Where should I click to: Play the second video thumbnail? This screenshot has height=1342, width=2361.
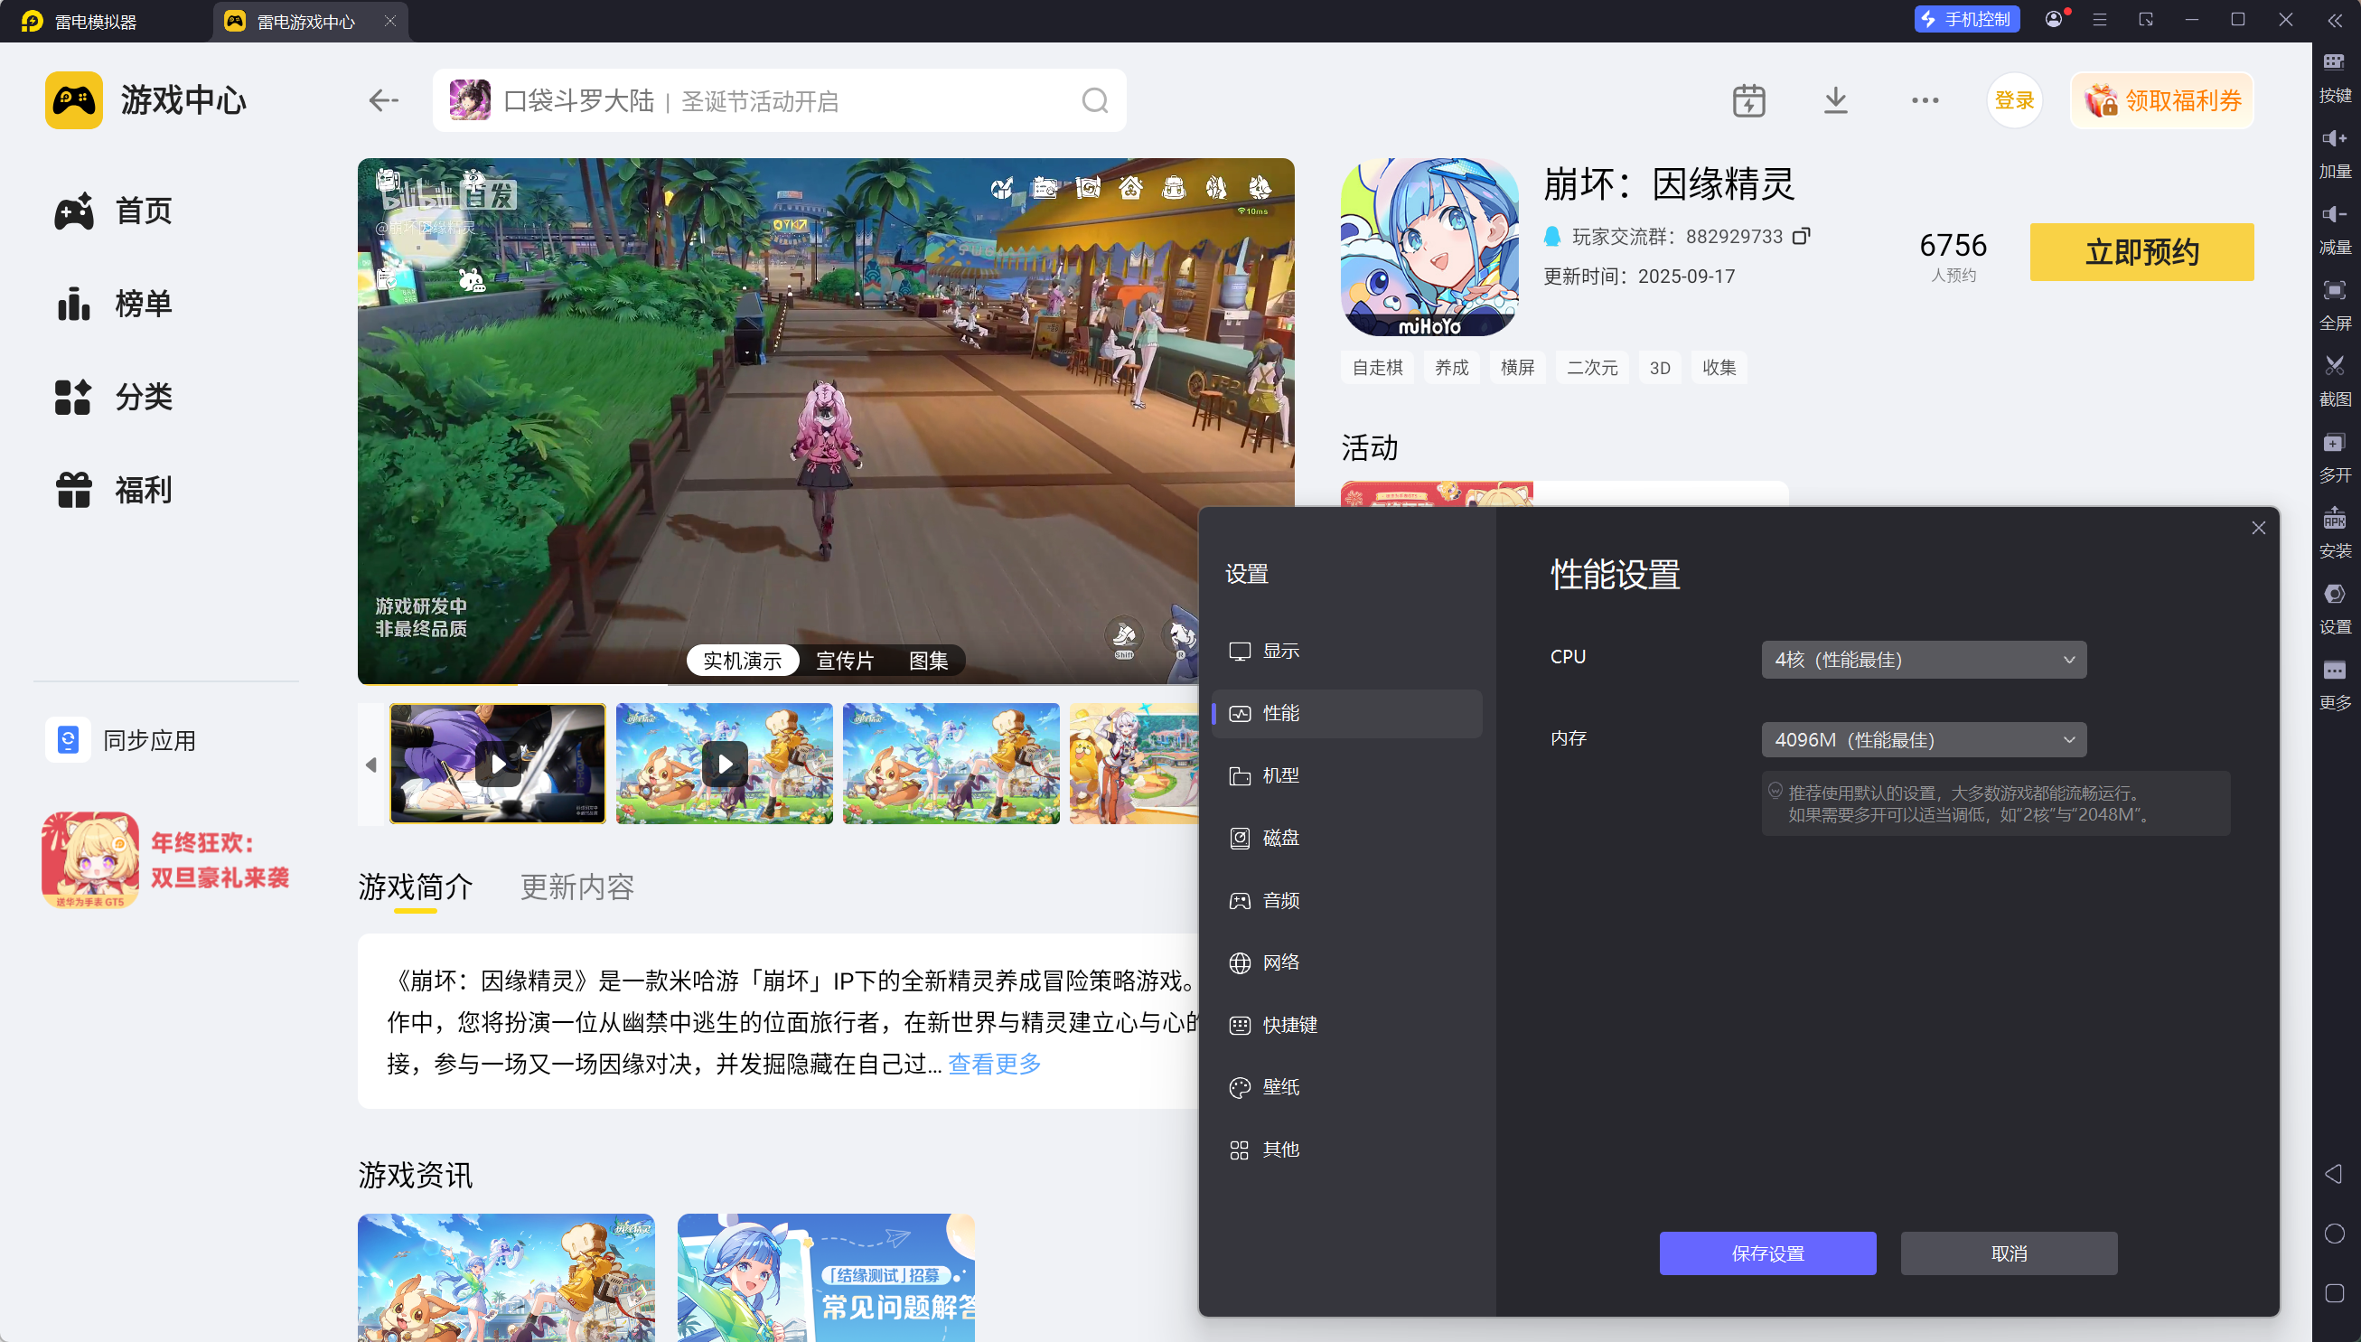click(x=725, y=765)
